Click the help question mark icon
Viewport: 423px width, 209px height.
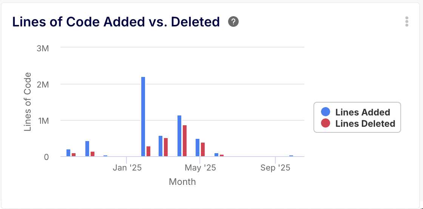[233, 22]
